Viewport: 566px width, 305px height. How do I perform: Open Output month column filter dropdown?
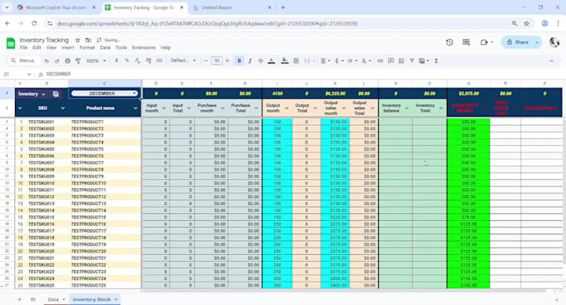(286, 108)
